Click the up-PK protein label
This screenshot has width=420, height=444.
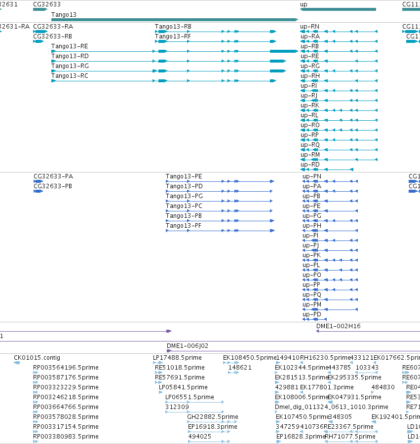click(311, 255)
